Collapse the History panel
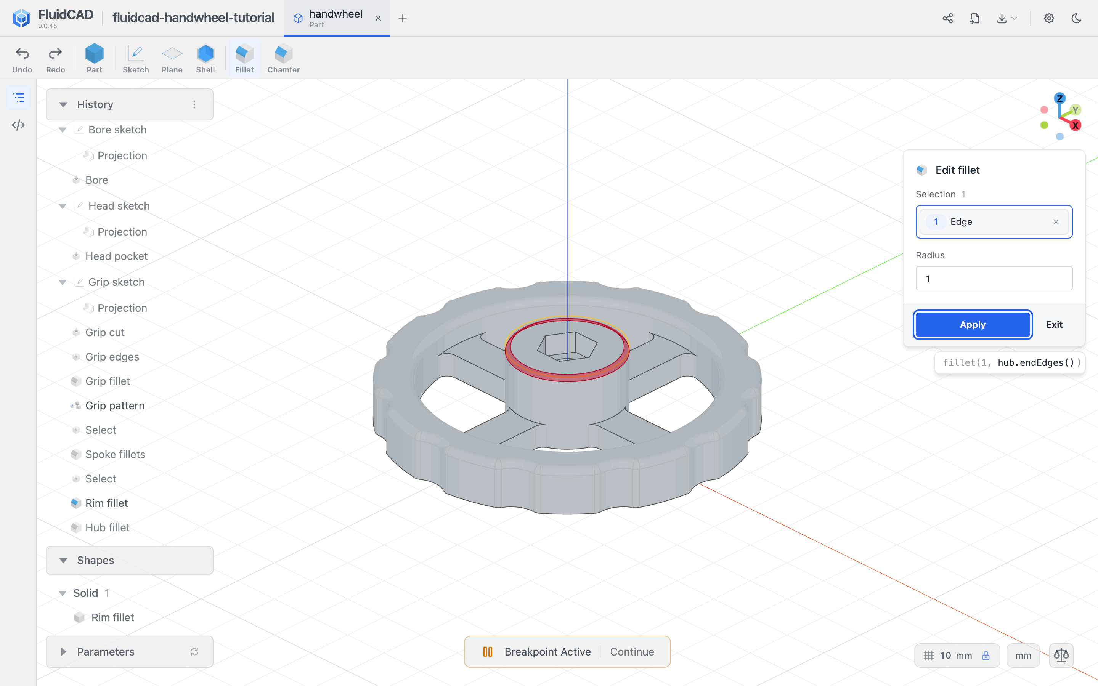 [x=63, y=105]
